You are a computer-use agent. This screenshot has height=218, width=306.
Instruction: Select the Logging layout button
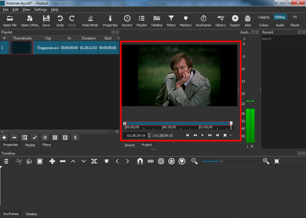(x=264, y=17)
